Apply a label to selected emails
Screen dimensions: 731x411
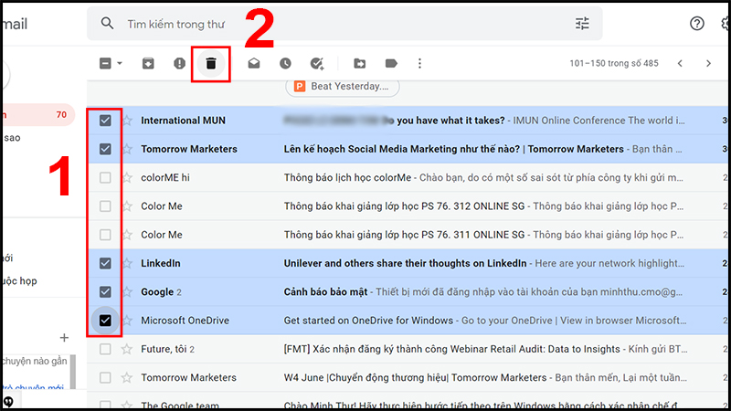click(391, 63)
